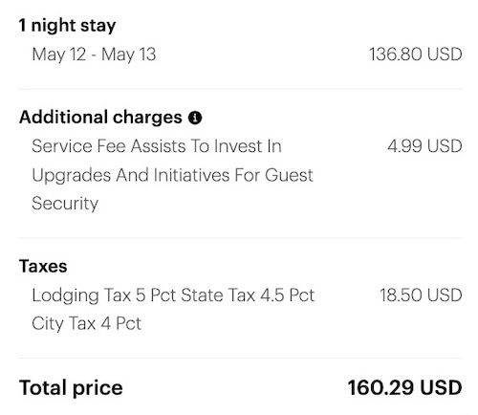Click the State Tax 4.5 Pct text

(x=248, y=295)
